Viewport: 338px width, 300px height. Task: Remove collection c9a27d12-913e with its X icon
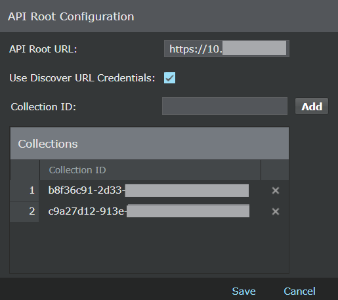[x=276, y=211]
